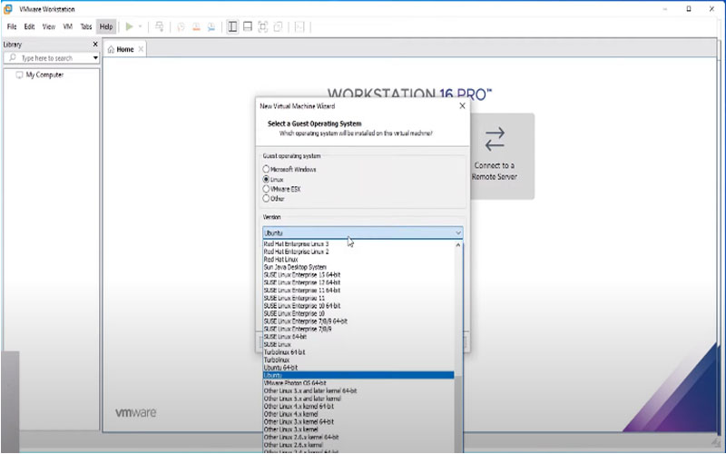The image size is (726, 454).
Task: Click the version list scrollbar thumb
Action: click(x=458, y=412)
